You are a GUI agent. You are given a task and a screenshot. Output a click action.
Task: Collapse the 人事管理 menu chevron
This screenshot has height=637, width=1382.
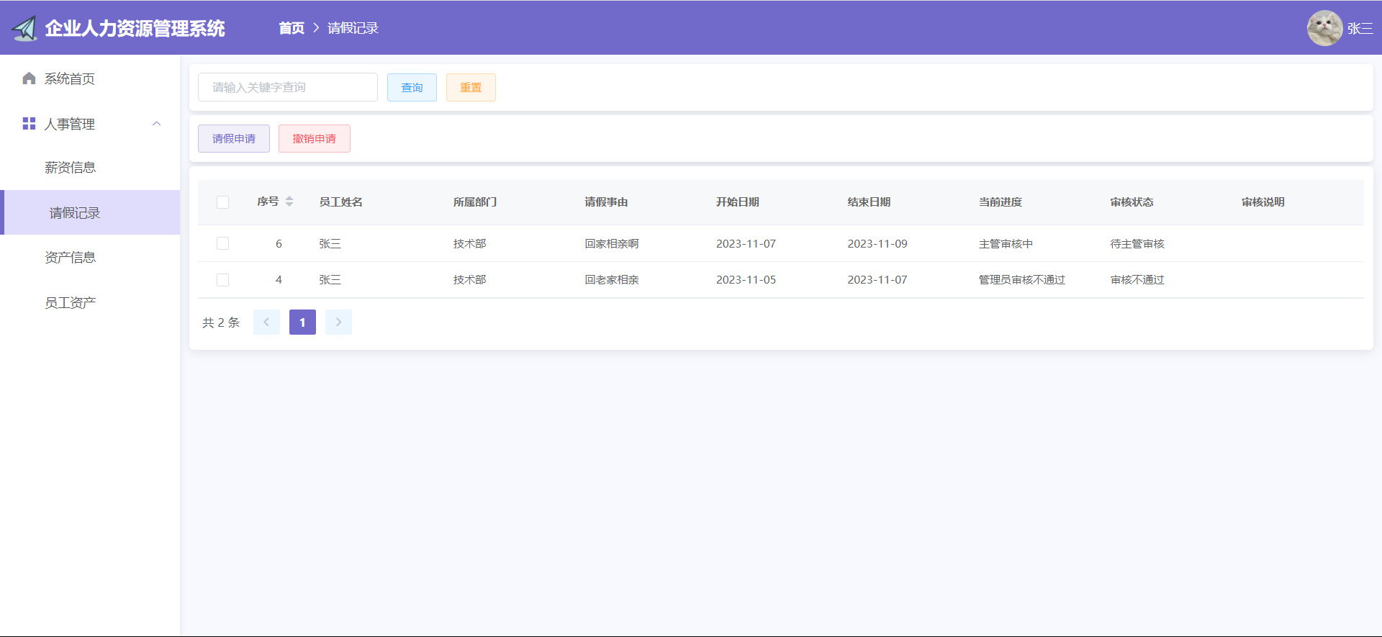(156, 124)
